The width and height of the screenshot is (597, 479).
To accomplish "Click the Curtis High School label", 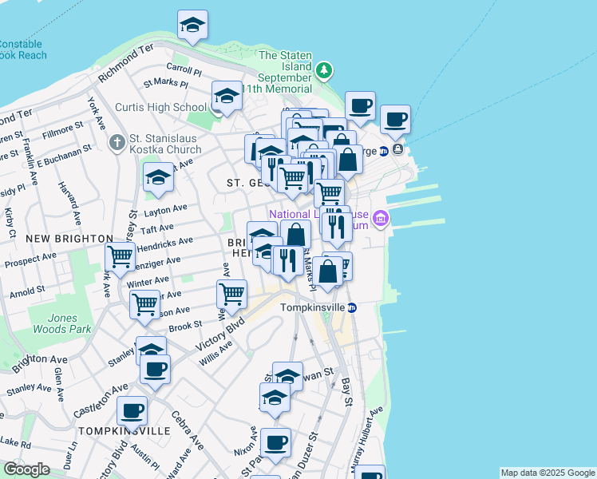I will [160, 107].
